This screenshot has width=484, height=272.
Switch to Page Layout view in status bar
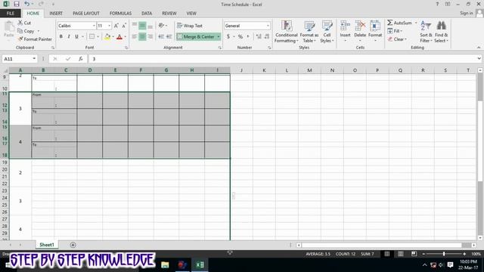[x=400, y=254]
